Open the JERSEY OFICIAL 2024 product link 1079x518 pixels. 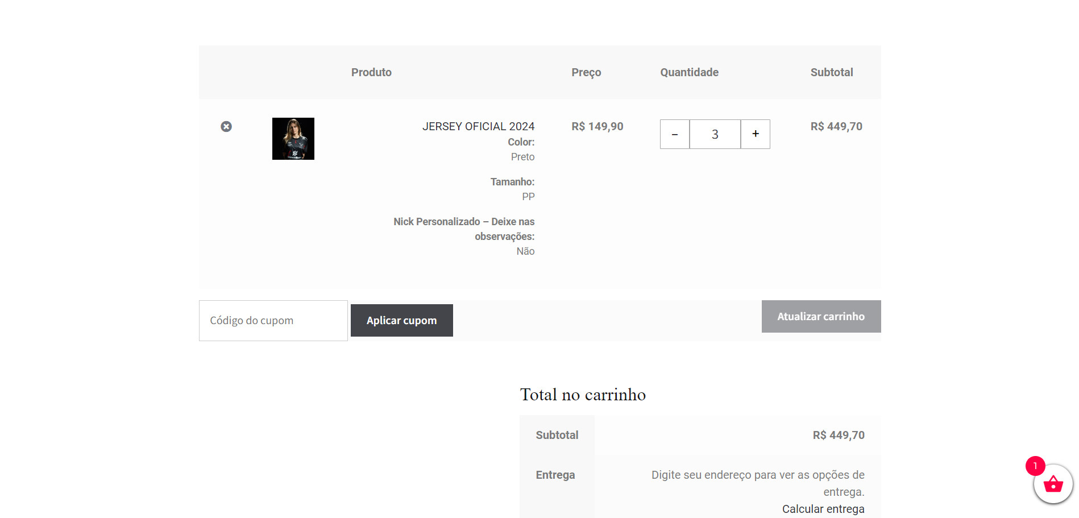(x=478, y=126)
